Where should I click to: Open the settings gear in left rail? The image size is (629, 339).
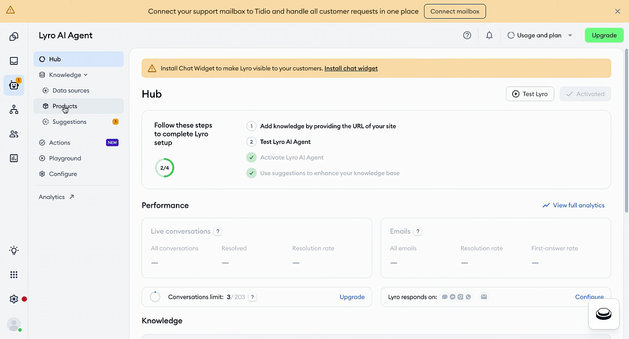click(x=14, y=299)
